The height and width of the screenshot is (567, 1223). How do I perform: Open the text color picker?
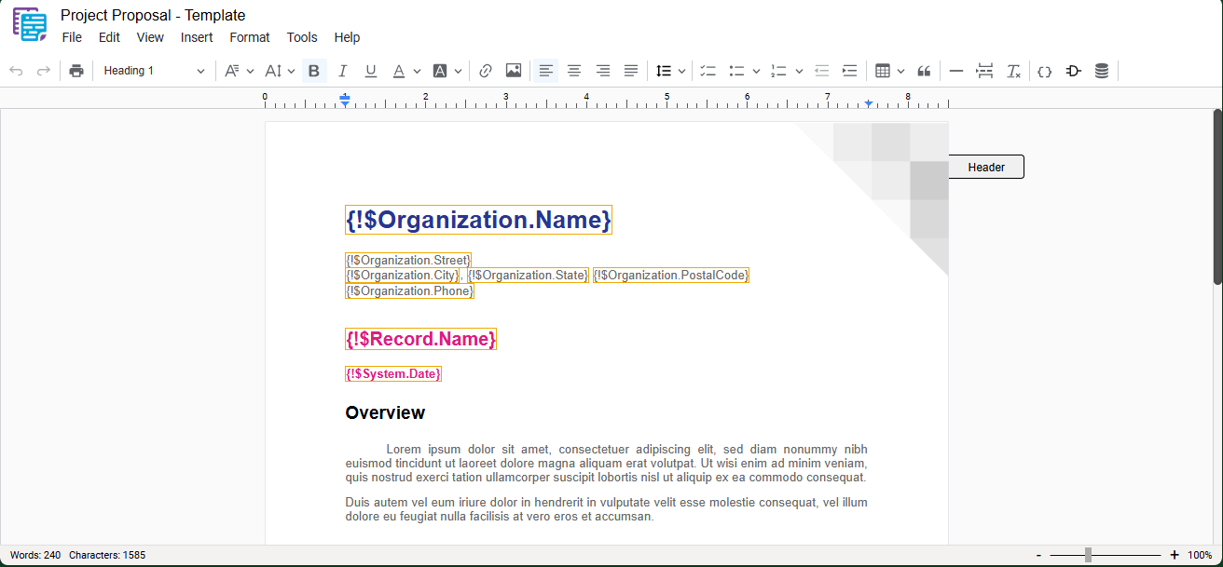(405, 71)
